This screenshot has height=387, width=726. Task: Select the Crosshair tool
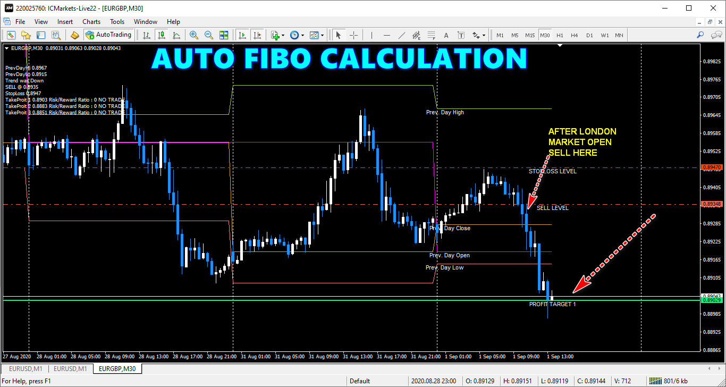tap(353, 35)
